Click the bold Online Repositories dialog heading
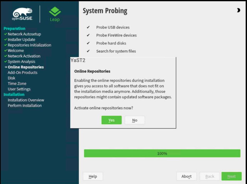This screenshot has height=184, width=247. point(92,71)
